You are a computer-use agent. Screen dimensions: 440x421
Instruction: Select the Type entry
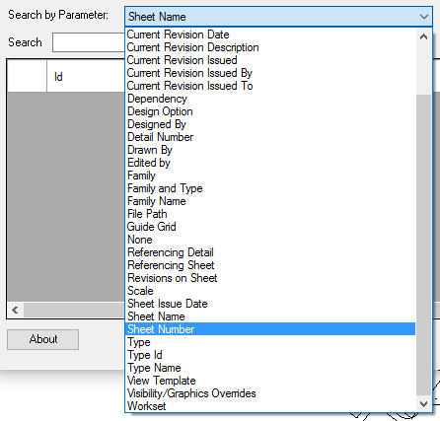point(270,342)
